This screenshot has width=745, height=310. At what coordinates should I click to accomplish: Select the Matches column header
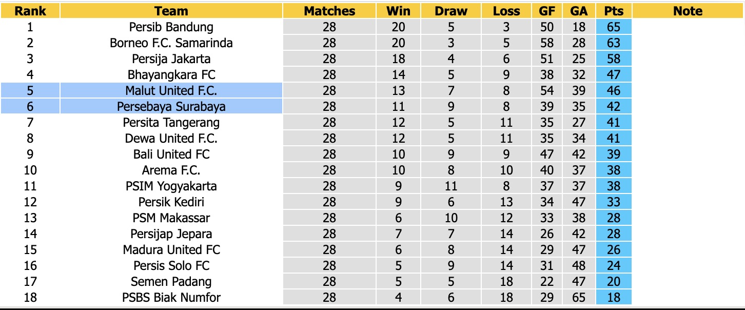click(329, 11)
